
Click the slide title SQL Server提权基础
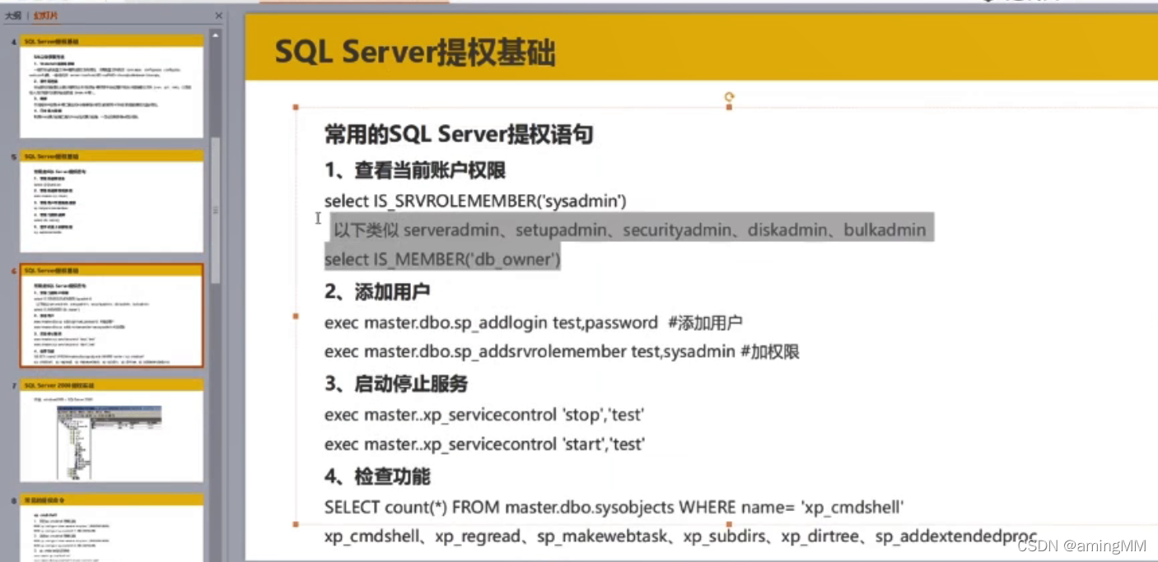[415, 52]
